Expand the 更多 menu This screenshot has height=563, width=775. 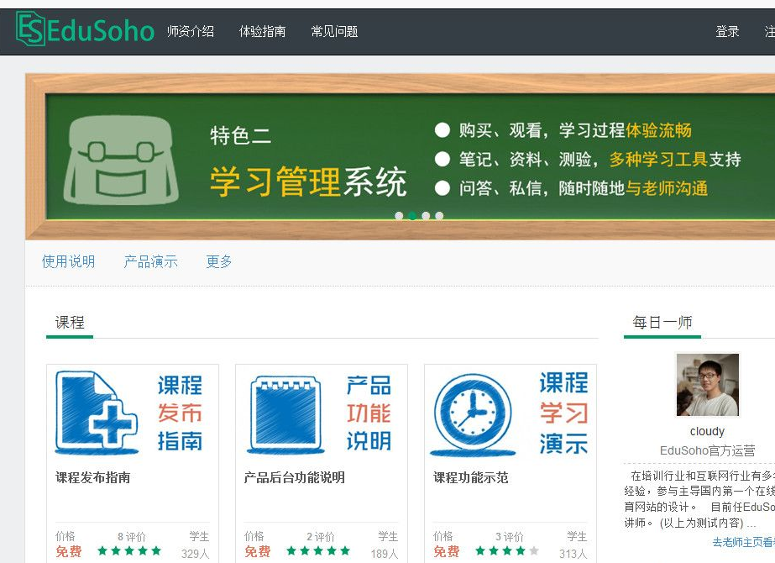click(x=217, y=261)
